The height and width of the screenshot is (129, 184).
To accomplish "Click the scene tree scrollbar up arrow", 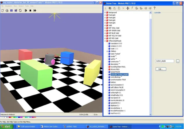I will coord(150,13).
